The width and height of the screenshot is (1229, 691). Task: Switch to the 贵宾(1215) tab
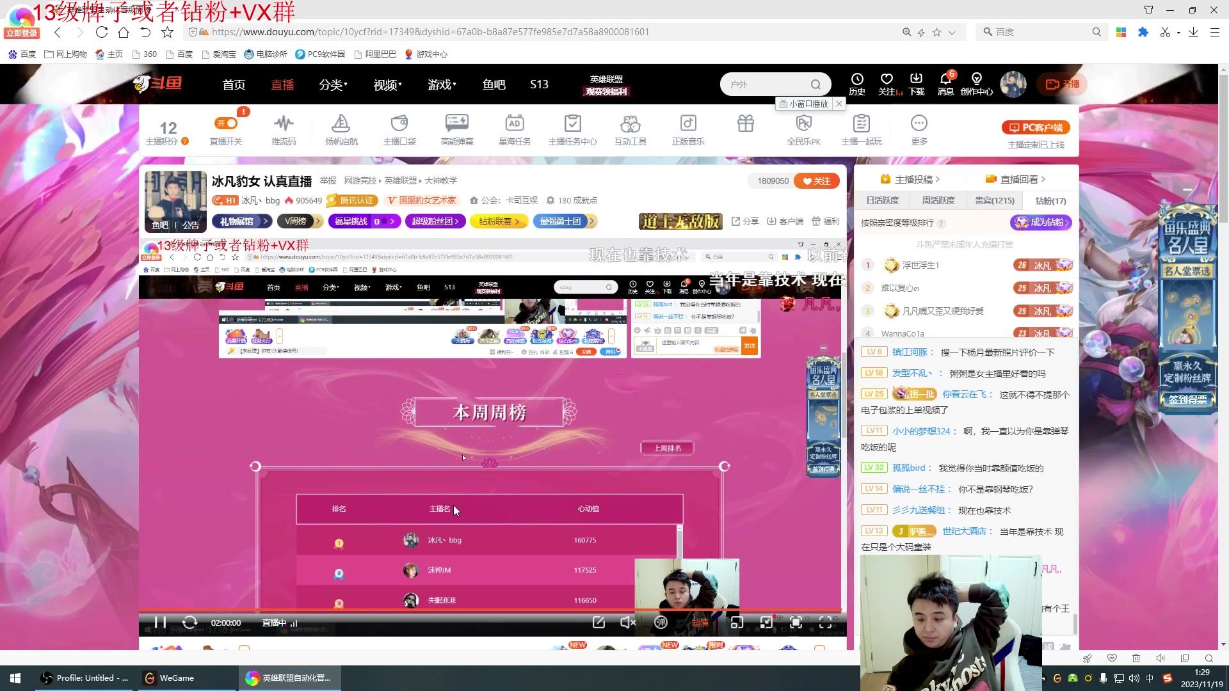[994, 201]
